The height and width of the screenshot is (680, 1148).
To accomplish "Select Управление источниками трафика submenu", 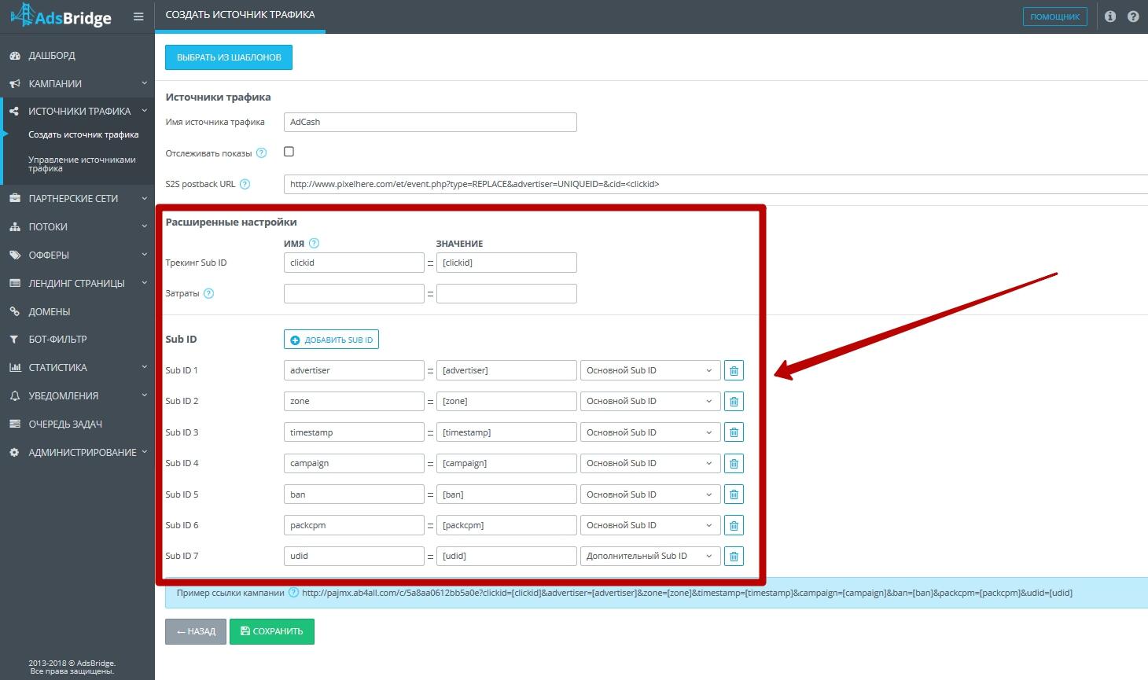I will pyautogui.click(x=82, y=164).
